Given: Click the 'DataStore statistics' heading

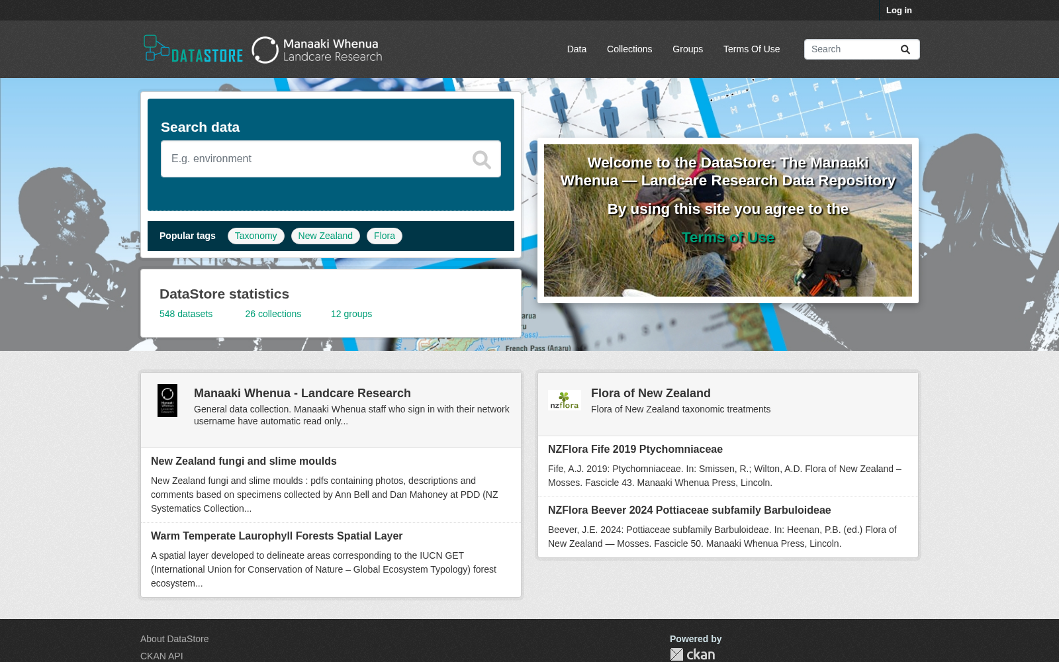Looking at the screenshot, I should 224,294.
